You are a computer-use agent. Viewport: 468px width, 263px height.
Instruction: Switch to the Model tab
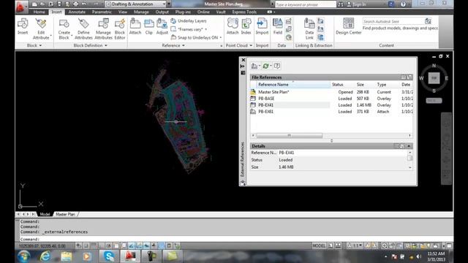(45, 214)
